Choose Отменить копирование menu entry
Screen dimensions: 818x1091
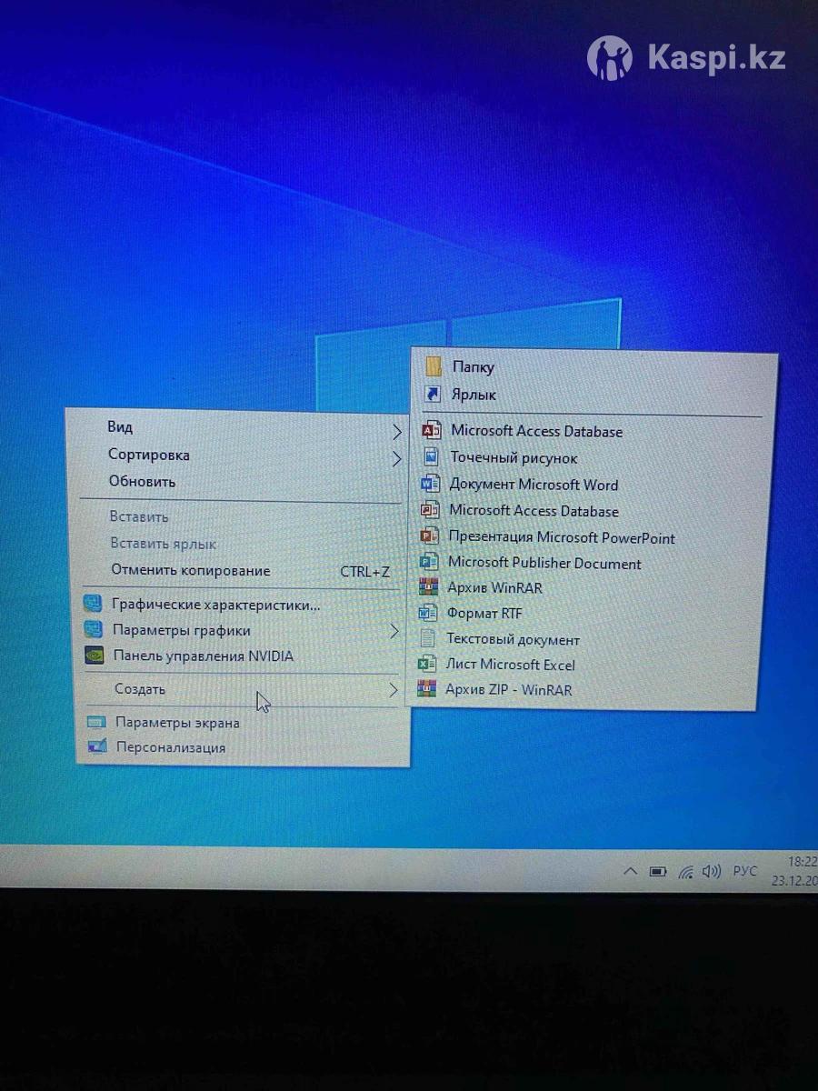click(x=191, y=570)
